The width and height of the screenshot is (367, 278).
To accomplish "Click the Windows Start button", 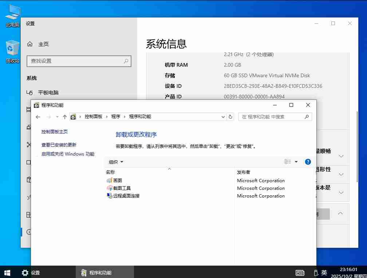I will (7, 273).
